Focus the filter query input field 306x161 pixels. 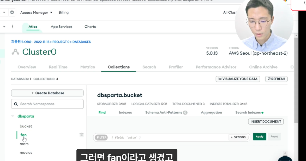(x=169, y=137)
